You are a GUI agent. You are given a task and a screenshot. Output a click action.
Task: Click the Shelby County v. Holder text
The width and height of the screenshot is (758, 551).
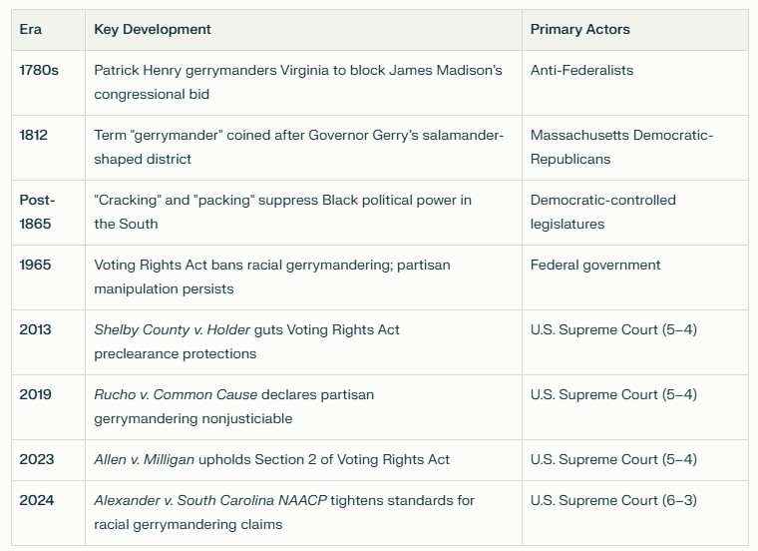[x=173, y=330]
